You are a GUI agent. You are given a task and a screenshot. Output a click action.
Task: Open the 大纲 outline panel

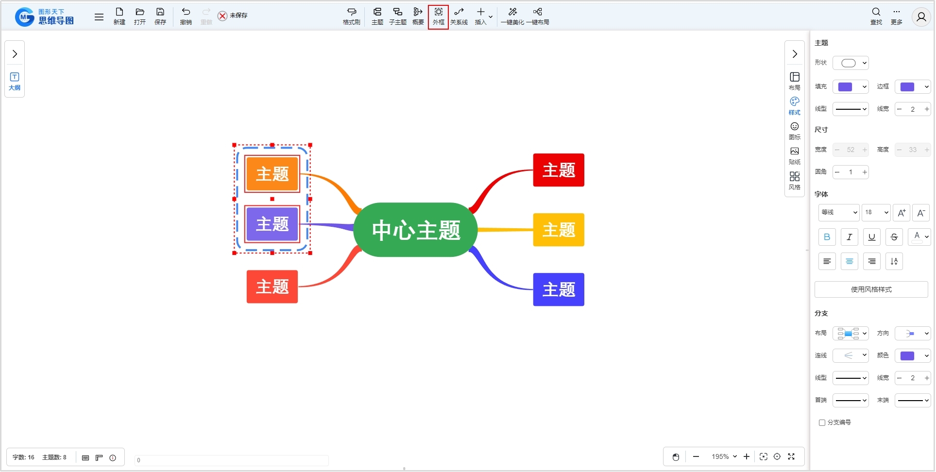point(15,82)
